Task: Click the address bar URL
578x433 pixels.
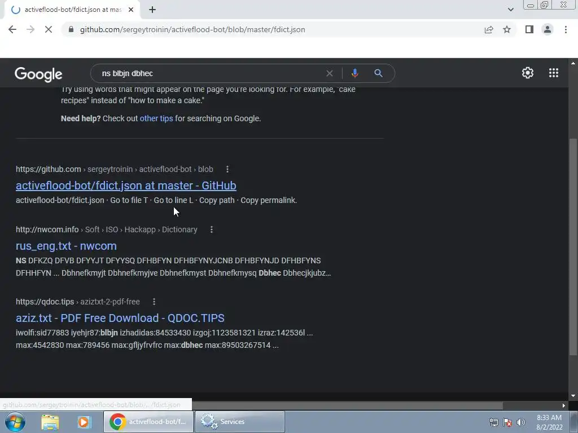Action: pyautogui.click(x=192, y=29)
